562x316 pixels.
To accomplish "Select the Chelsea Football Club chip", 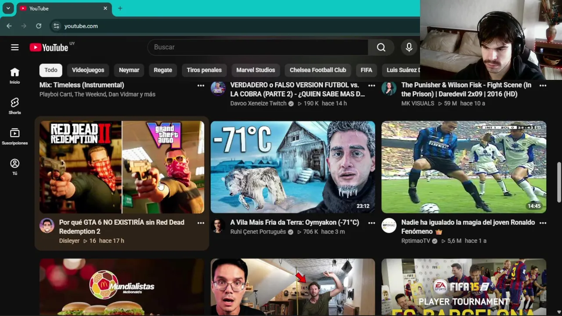I will [318, 70].
